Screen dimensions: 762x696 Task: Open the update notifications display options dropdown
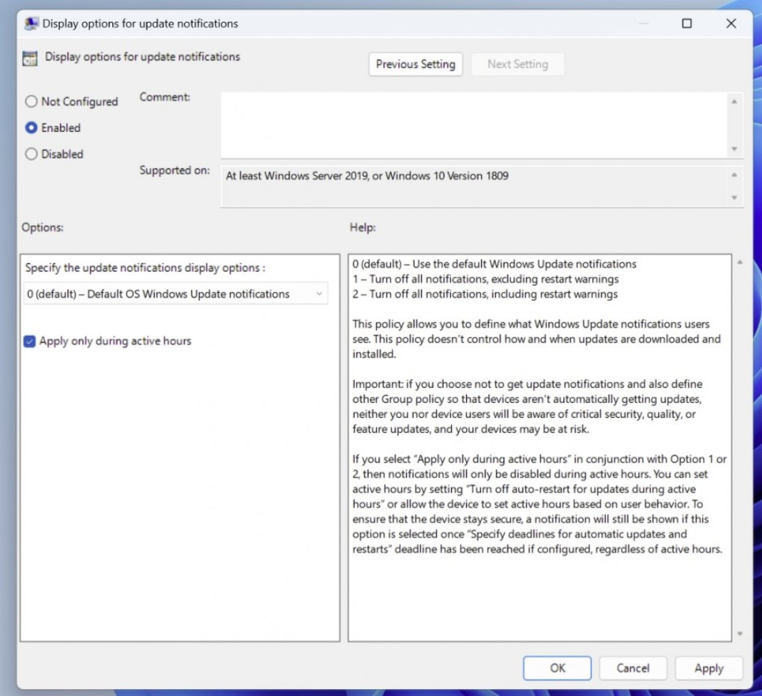point(176,294)
